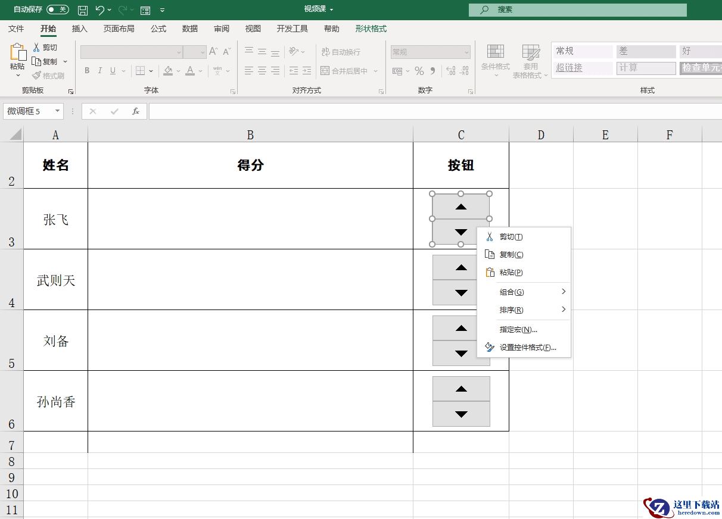Screen dimensions: 722x519
Task: Toggle Bold formatting
Action: click(87, 71)
